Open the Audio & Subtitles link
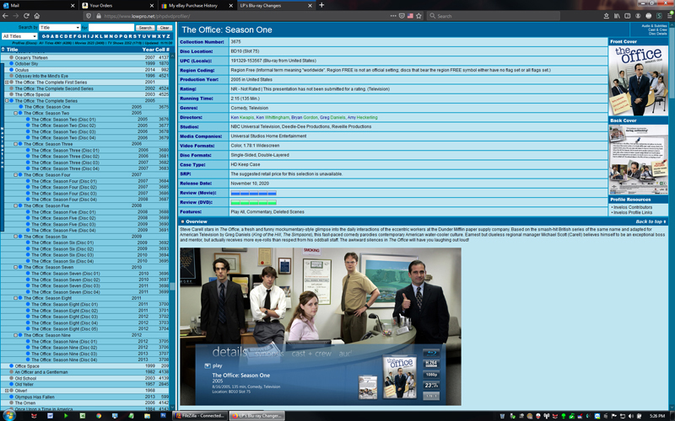This screenshot has height=421, width=675. coord(654,26)
